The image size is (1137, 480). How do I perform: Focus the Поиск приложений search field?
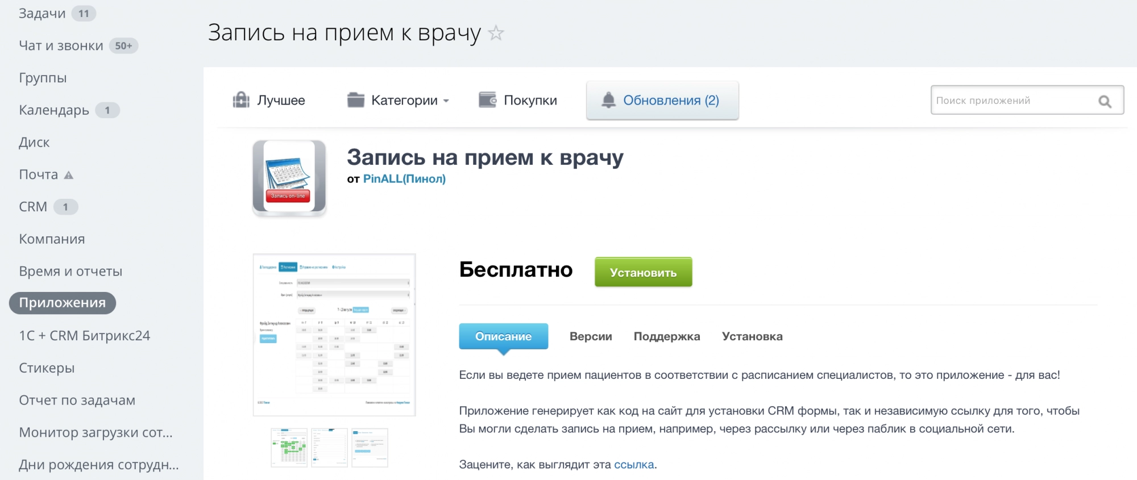[x=1012, y=101]
